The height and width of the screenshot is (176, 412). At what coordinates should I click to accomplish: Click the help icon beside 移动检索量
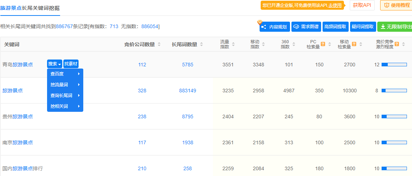click(x=354, y=44)
